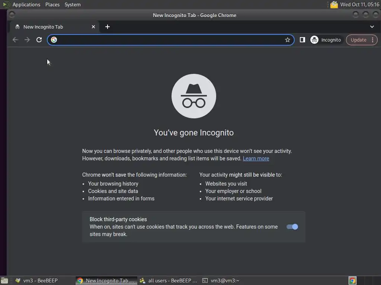Viewport: 381px width, 285px height.
Task: Click the large Incognito hat-and-glasses logo
Action: [193, 96]
